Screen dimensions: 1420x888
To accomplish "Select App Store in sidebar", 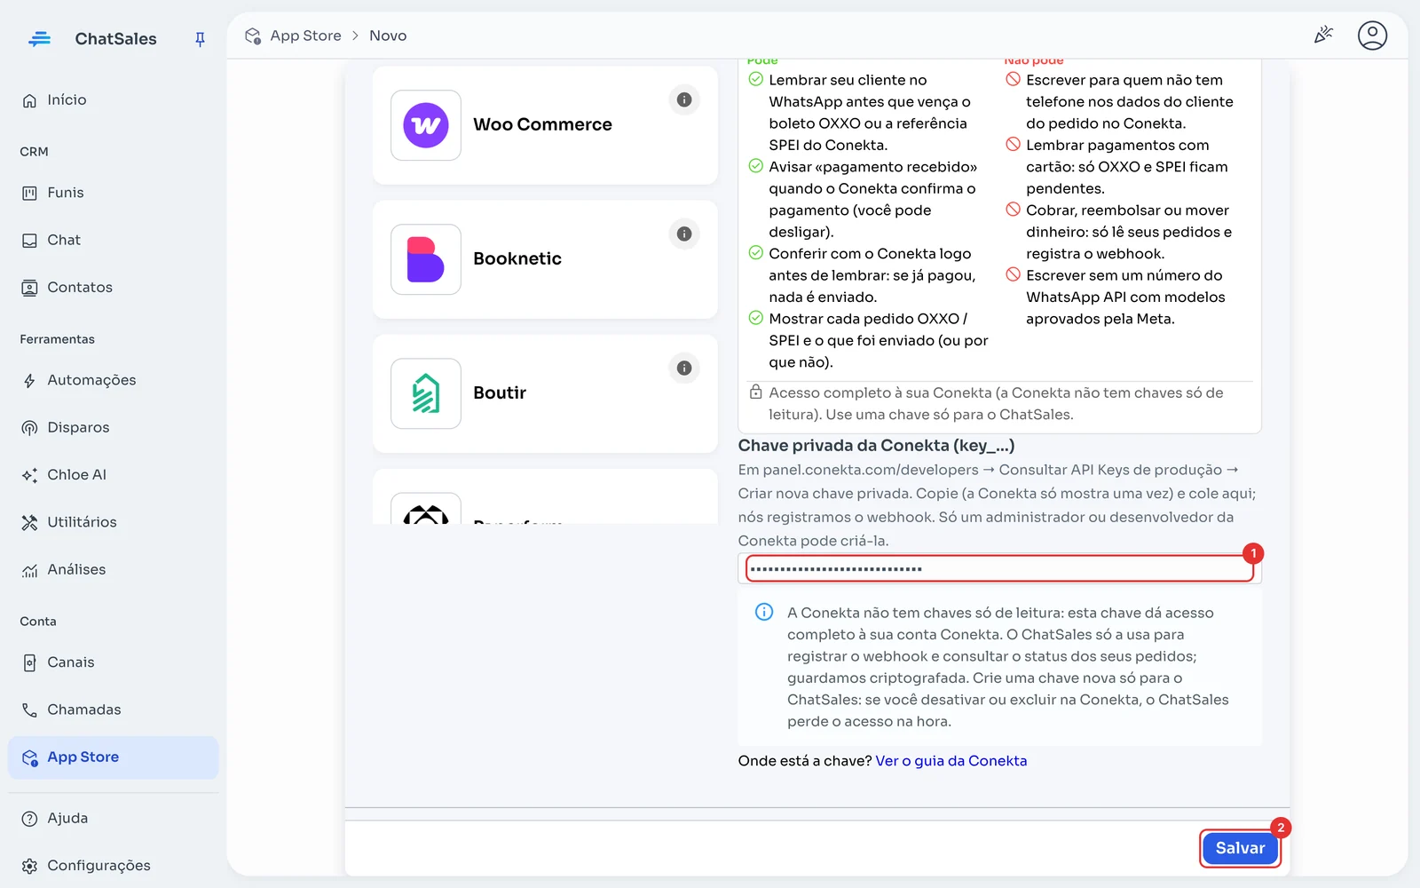I will [113, 757].
